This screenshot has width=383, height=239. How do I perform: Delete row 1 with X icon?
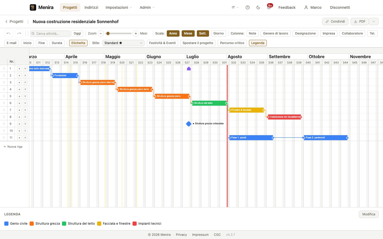tap(25, 69)
